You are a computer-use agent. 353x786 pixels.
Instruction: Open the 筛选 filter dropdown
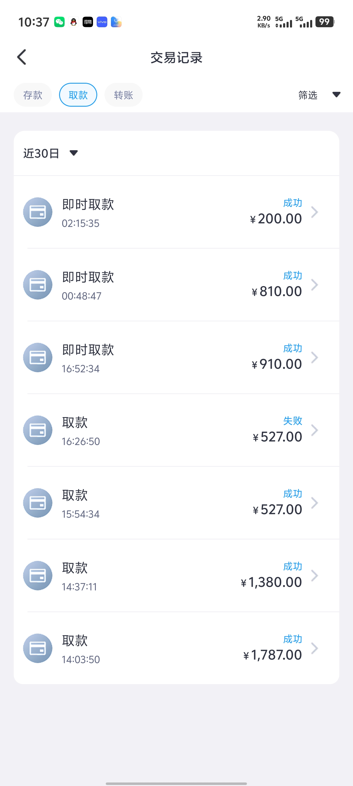point(319,95)
